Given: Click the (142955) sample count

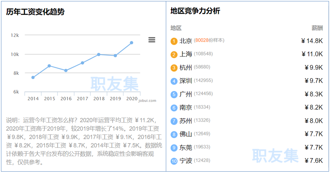Looking at the screenshot, I should [x=203, y=80].
